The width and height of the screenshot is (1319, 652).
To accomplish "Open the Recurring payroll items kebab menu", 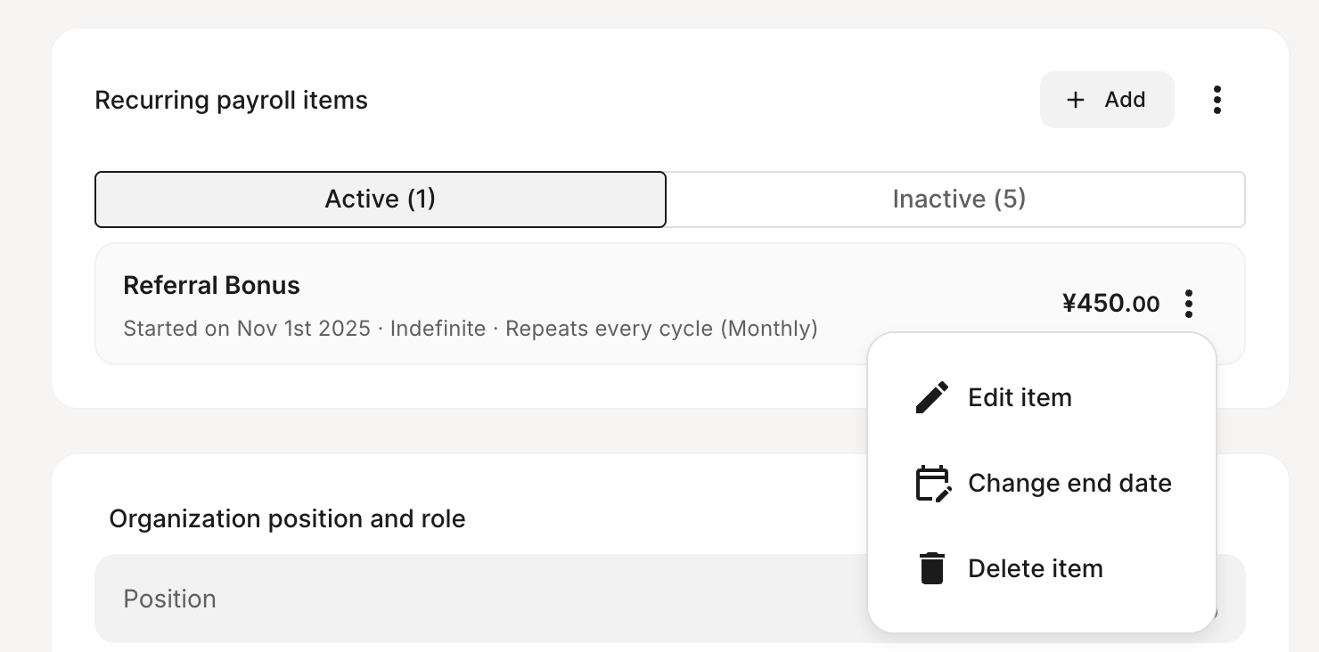I will pos(1217,100).
